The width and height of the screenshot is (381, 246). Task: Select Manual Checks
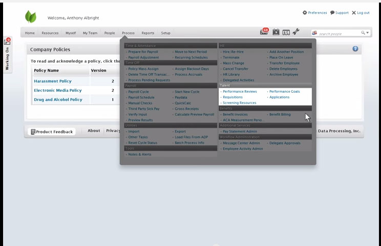(140, 103)
